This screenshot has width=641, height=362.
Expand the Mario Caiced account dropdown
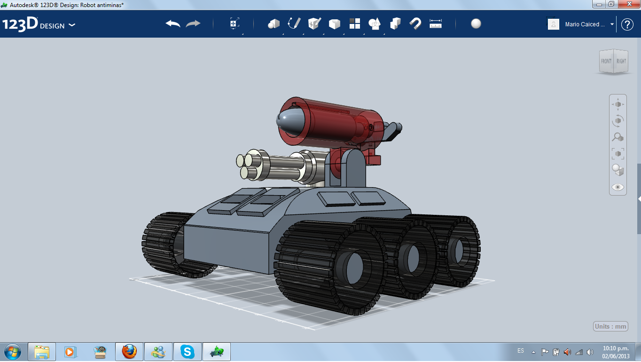coord(612,24)
